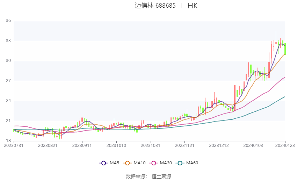Click x-axis date label 20231010
This screenshot has height=180, width=297.
point(116,146)
